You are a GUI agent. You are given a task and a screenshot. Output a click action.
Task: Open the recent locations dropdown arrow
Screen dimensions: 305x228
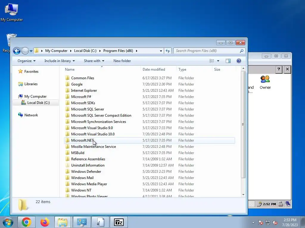pos(31,51)
